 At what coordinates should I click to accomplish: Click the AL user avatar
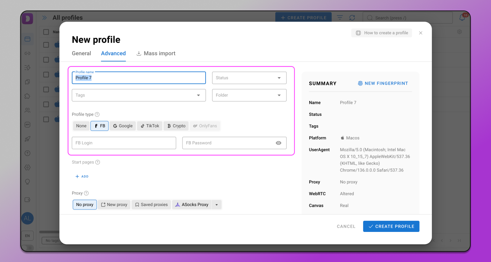[x=27, y=218]
